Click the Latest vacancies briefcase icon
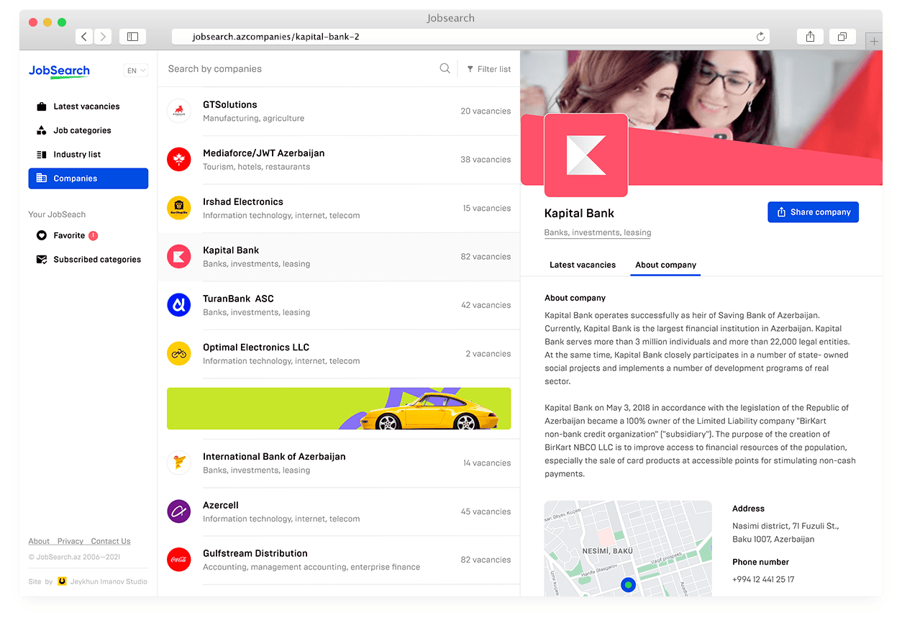The width and height of the screenshot is (902, 623). [x=42, y=106]
